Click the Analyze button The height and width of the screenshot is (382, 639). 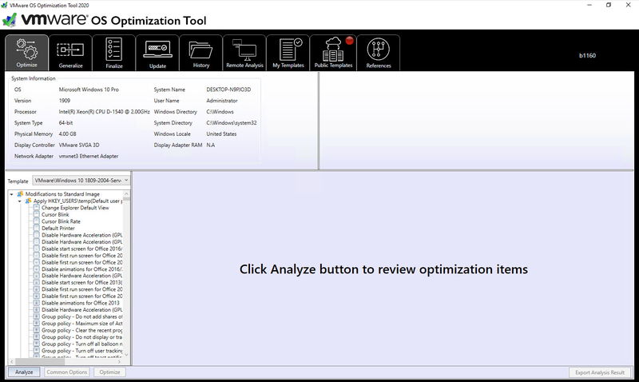[x=24, y=372]
